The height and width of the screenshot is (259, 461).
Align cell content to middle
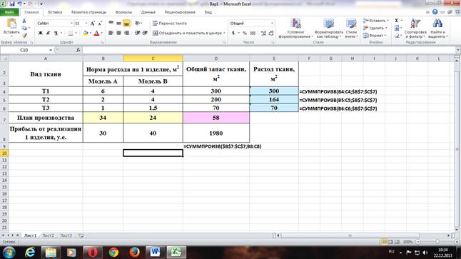118,23
